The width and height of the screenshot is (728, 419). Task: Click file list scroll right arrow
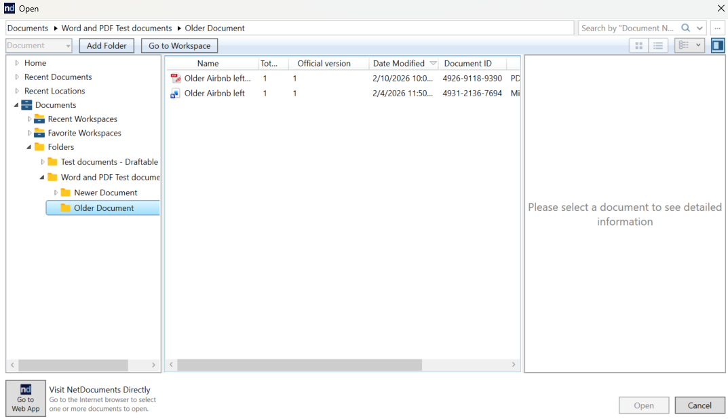click(514, 365)
